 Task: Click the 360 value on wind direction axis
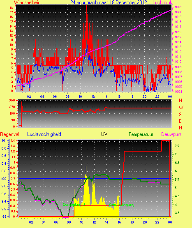(x=12, y=100)
